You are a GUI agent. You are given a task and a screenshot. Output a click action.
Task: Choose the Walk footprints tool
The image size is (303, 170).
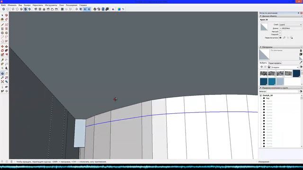click(2, 91)
